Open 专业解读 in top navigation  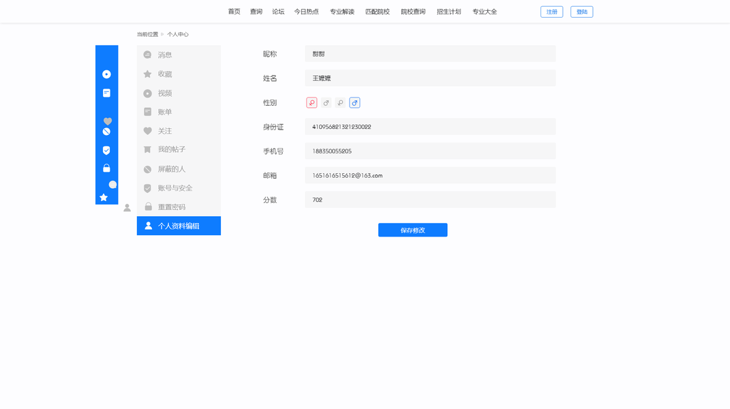coord(342,12)
